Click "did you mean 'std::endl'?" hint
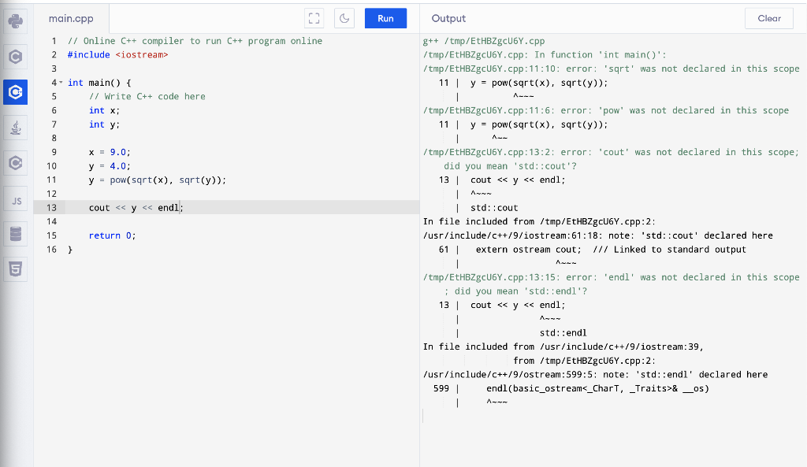807x467 pixels. [x=521, y=291]
